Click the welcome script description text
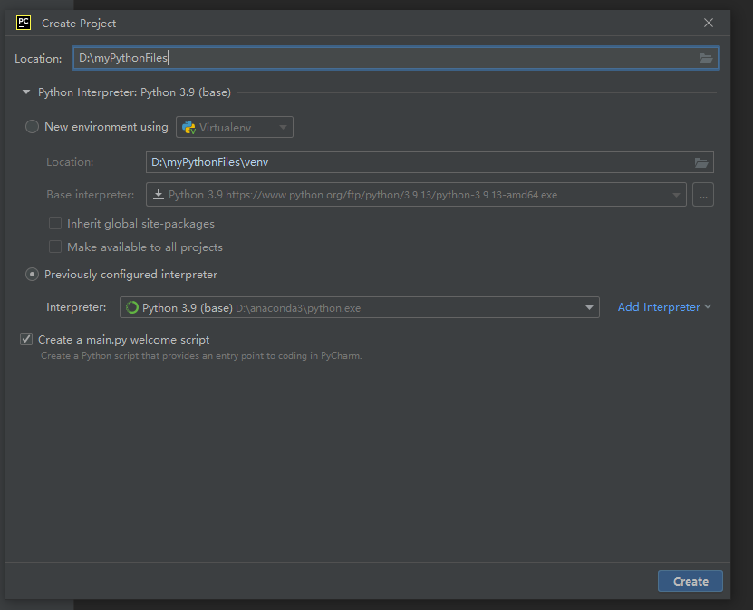The image size is (753, 610). click(x=201, y=356)
